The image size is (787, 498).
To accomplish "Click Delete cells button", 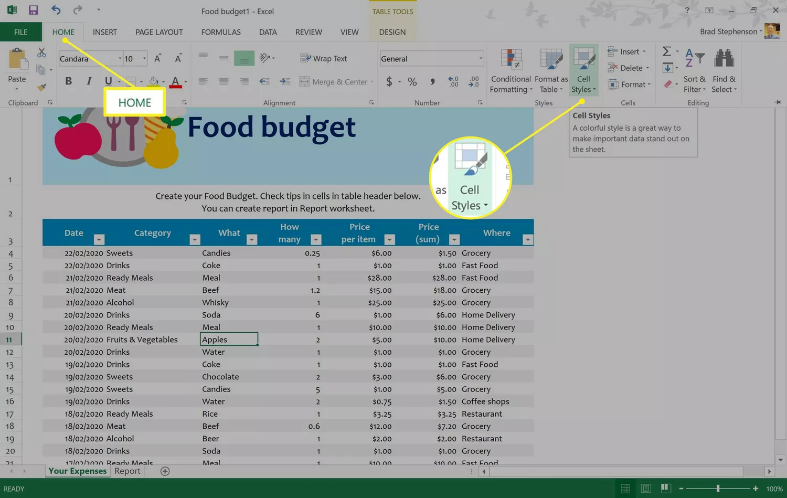I will [x=629, y=68].
